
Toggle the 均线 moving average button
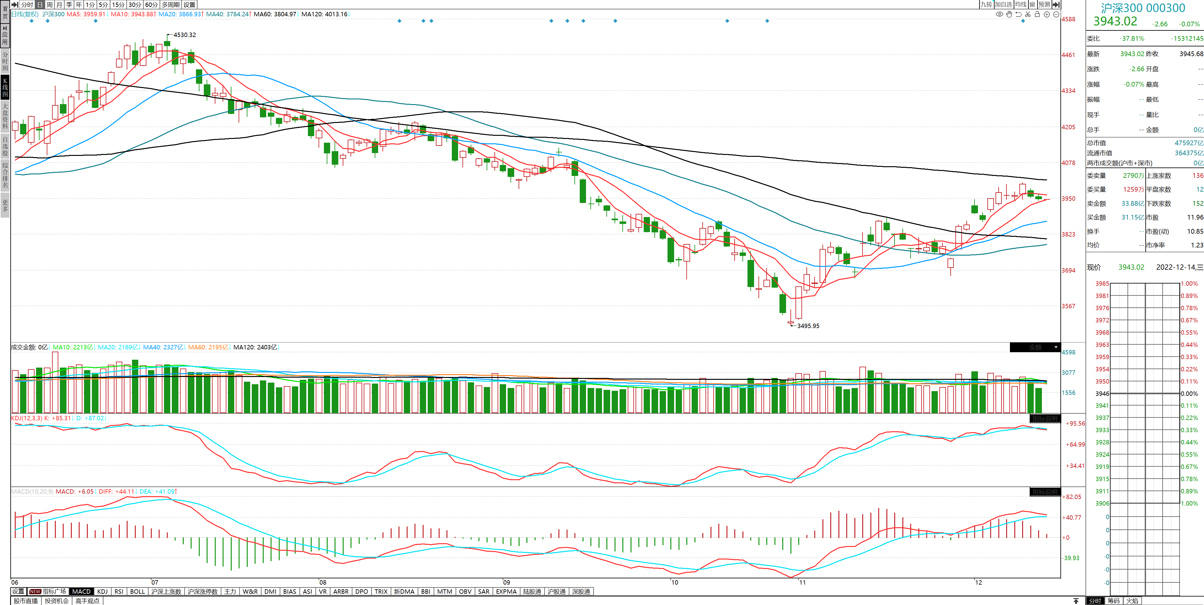click(x=1021, y=5)
